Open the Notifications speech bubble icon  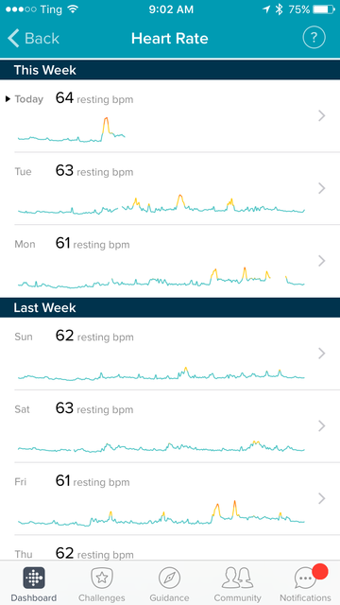pyautogui.click(x=305, y=578)
